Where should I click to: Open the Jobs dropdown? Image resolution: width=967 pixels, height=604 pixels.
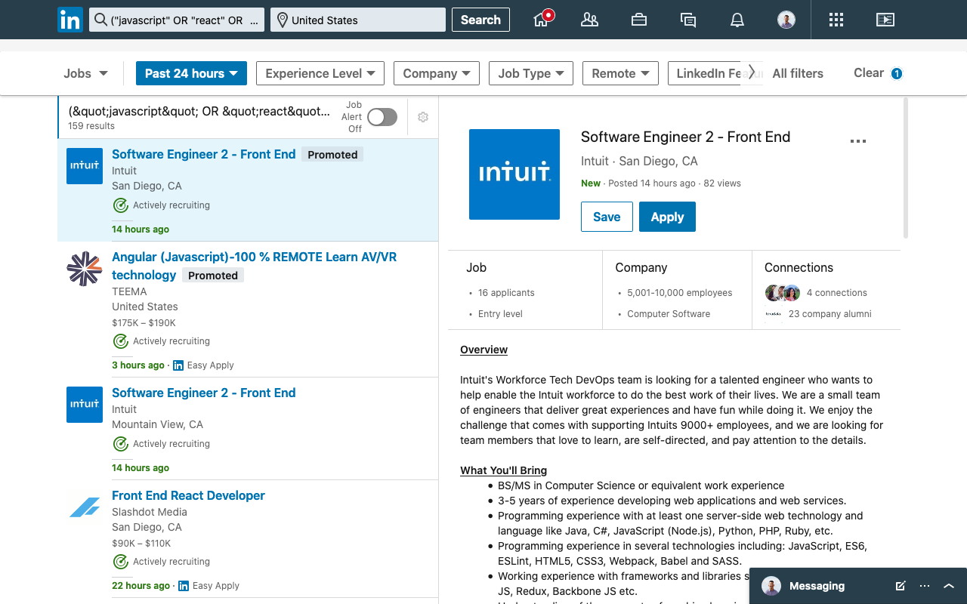(x=85, y=73)
